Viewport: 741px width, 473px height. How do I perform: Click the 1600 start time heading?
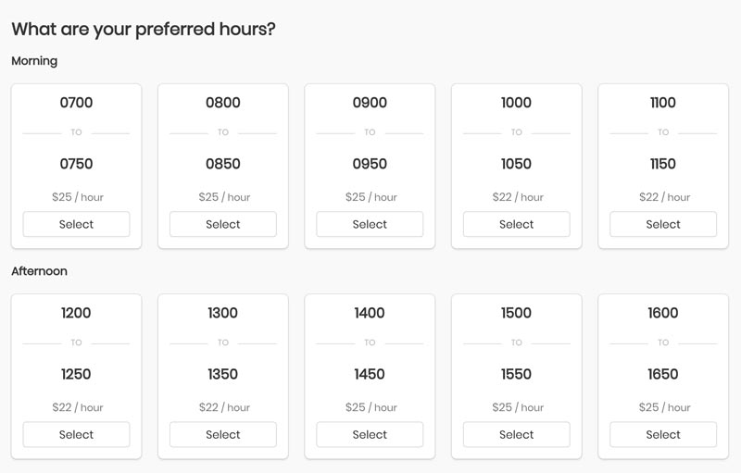coord(663,313)
